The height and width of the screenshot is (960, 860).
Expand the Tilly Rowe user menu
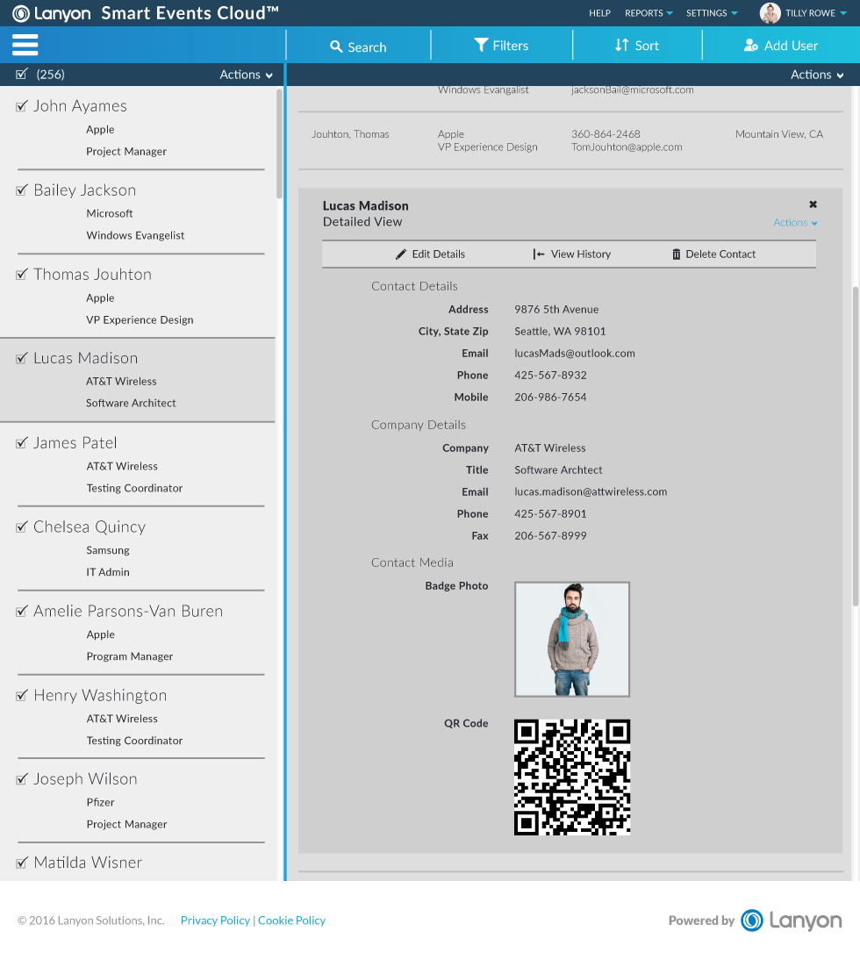(x=815, y=13)
